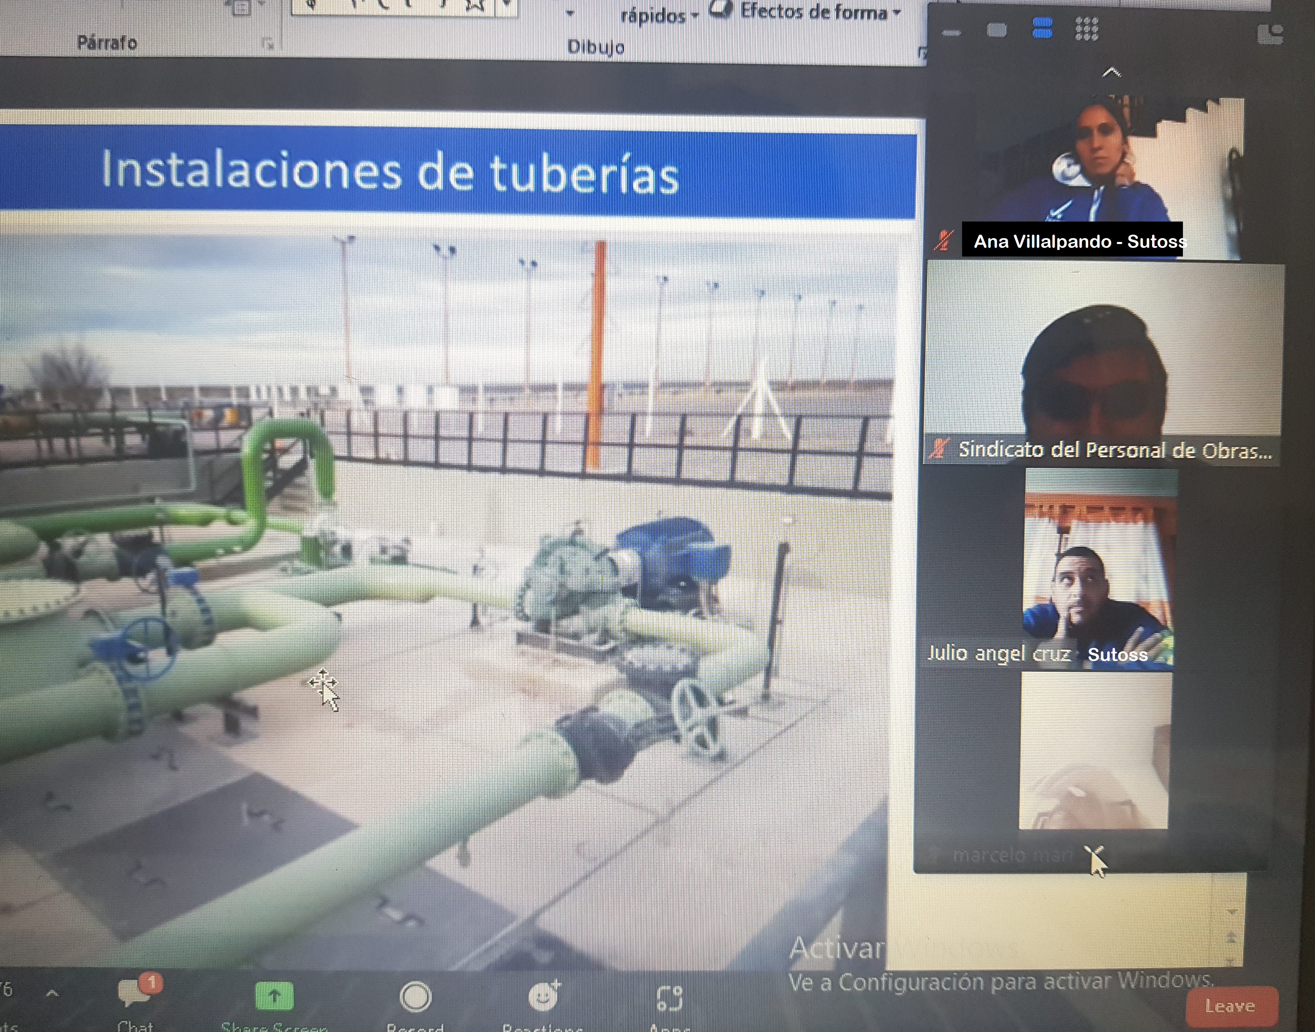1315x1032 pixels.
Task: Open the Reactions smiley menu
Action: [543, 997]
